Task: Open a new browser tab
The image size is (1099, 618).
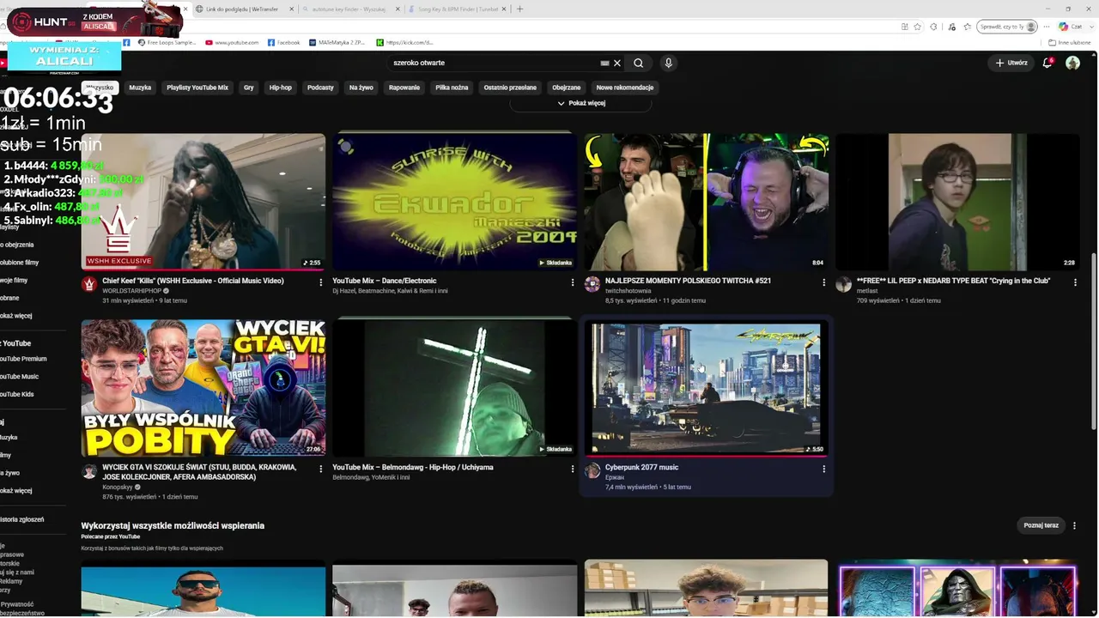Action: click(x=519, y=9)
